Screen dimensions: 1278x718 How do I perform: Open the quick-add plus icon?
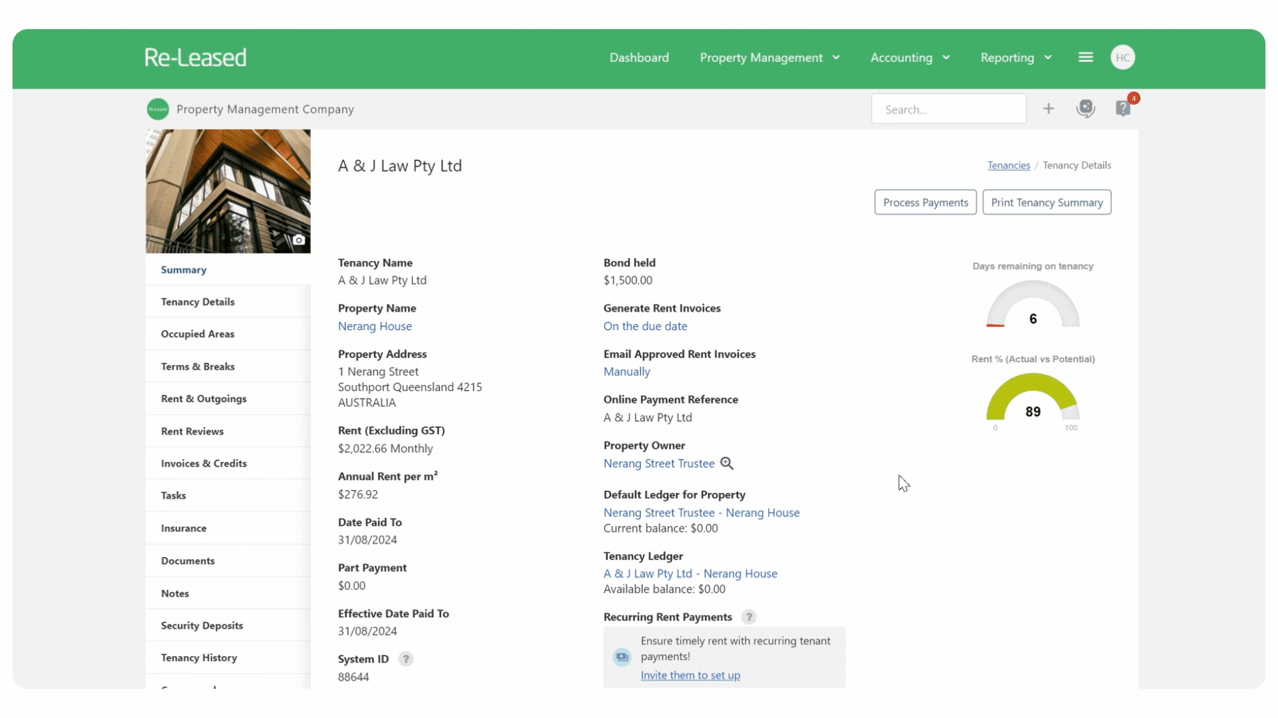tap(1048, 108)
